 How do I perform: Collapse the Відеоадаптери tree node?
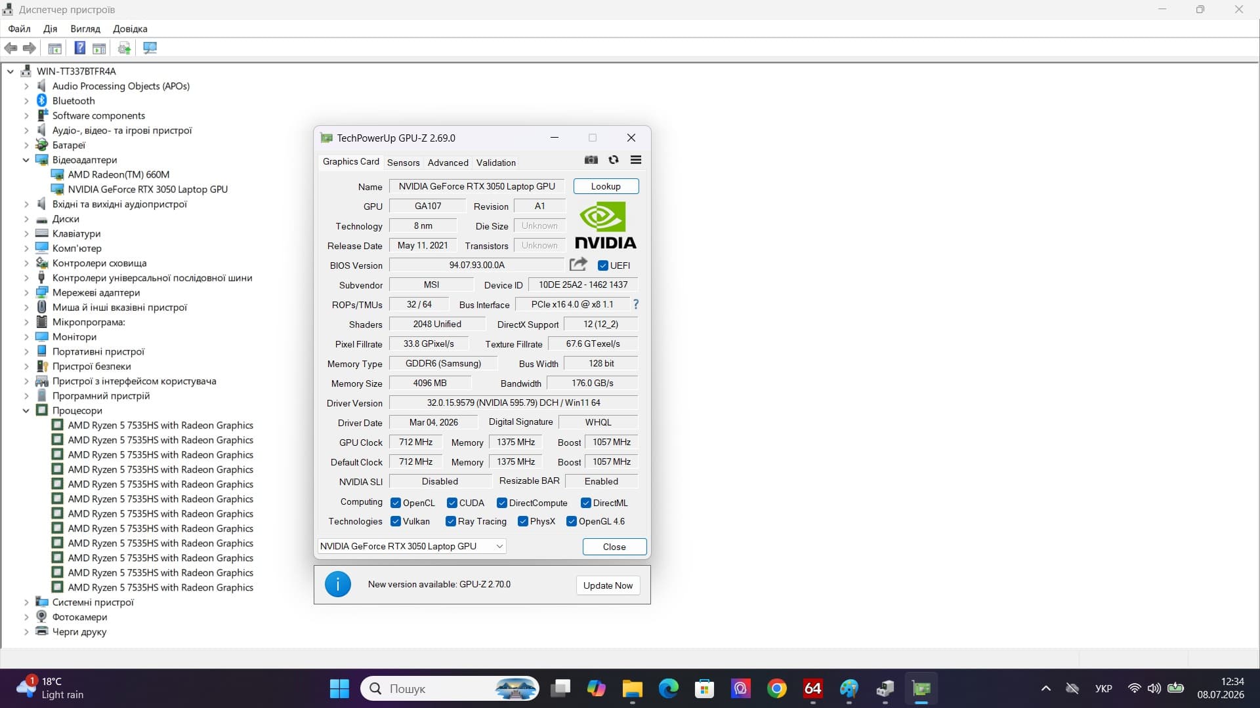(26, 160)
